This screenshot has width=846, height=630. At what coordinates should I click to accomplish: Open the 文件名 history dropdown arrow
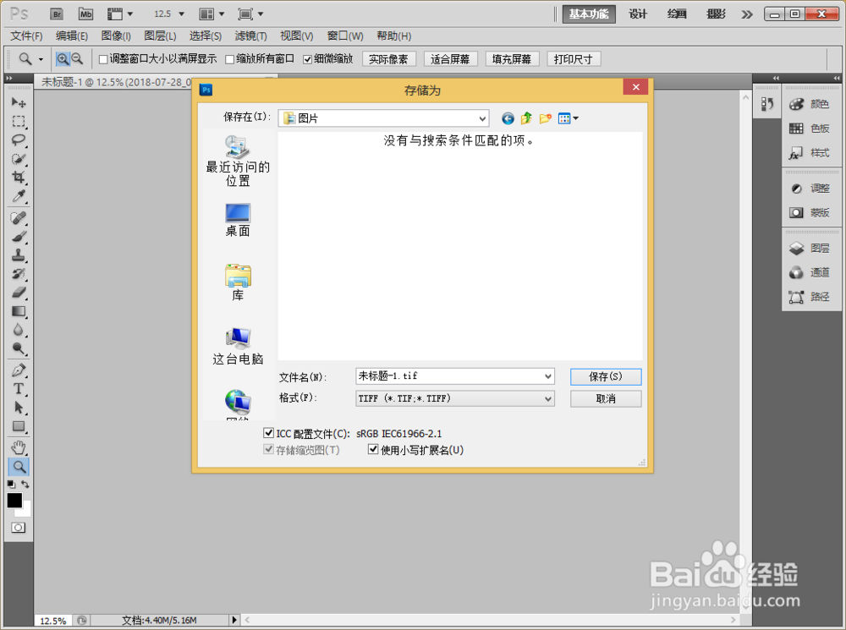point(548,375)
